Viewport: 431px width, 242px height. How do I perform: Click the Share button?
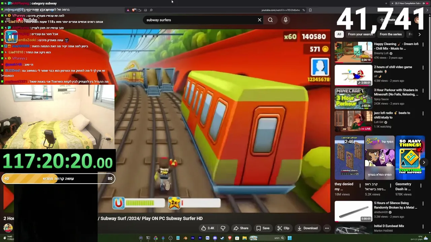(241, 228)
